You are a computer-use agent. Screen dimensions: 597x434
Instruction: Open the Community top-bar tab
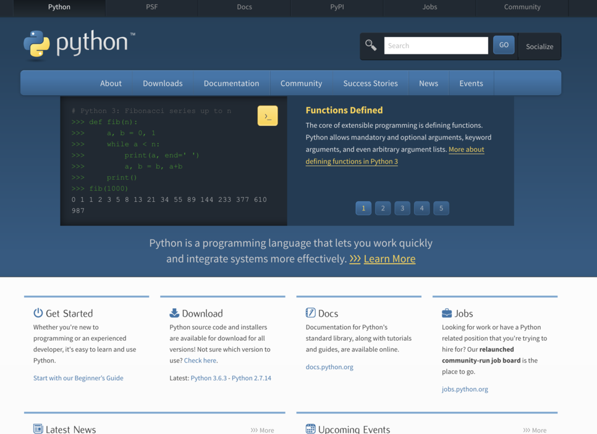pos(522,7)
